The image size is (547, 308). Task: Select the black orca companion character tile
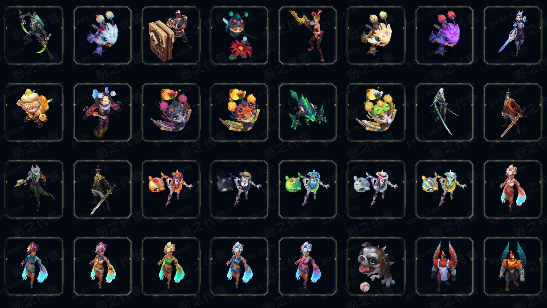(239, 189)
